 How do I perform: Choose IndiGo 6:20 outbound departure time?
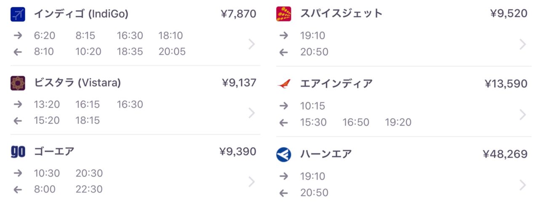(45, 36)
